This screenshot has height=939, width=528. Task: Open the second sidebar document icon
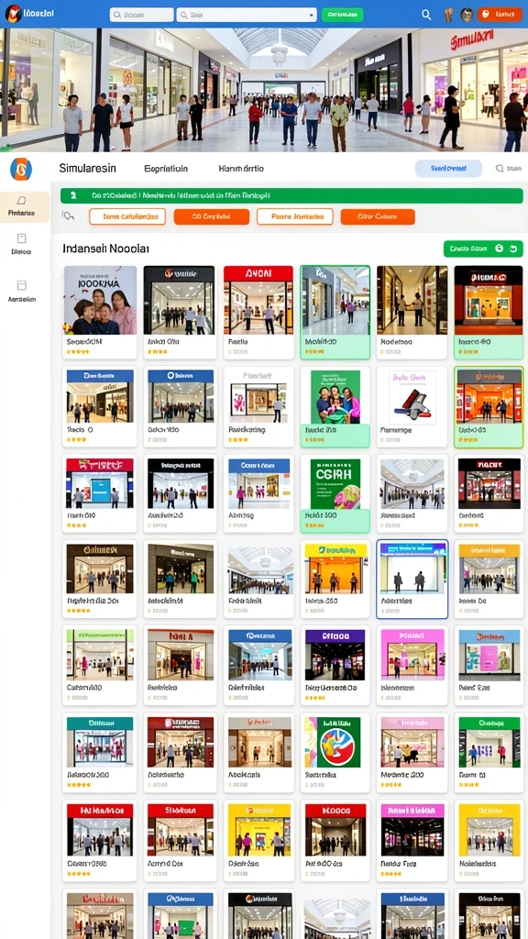tap(22, 238)
